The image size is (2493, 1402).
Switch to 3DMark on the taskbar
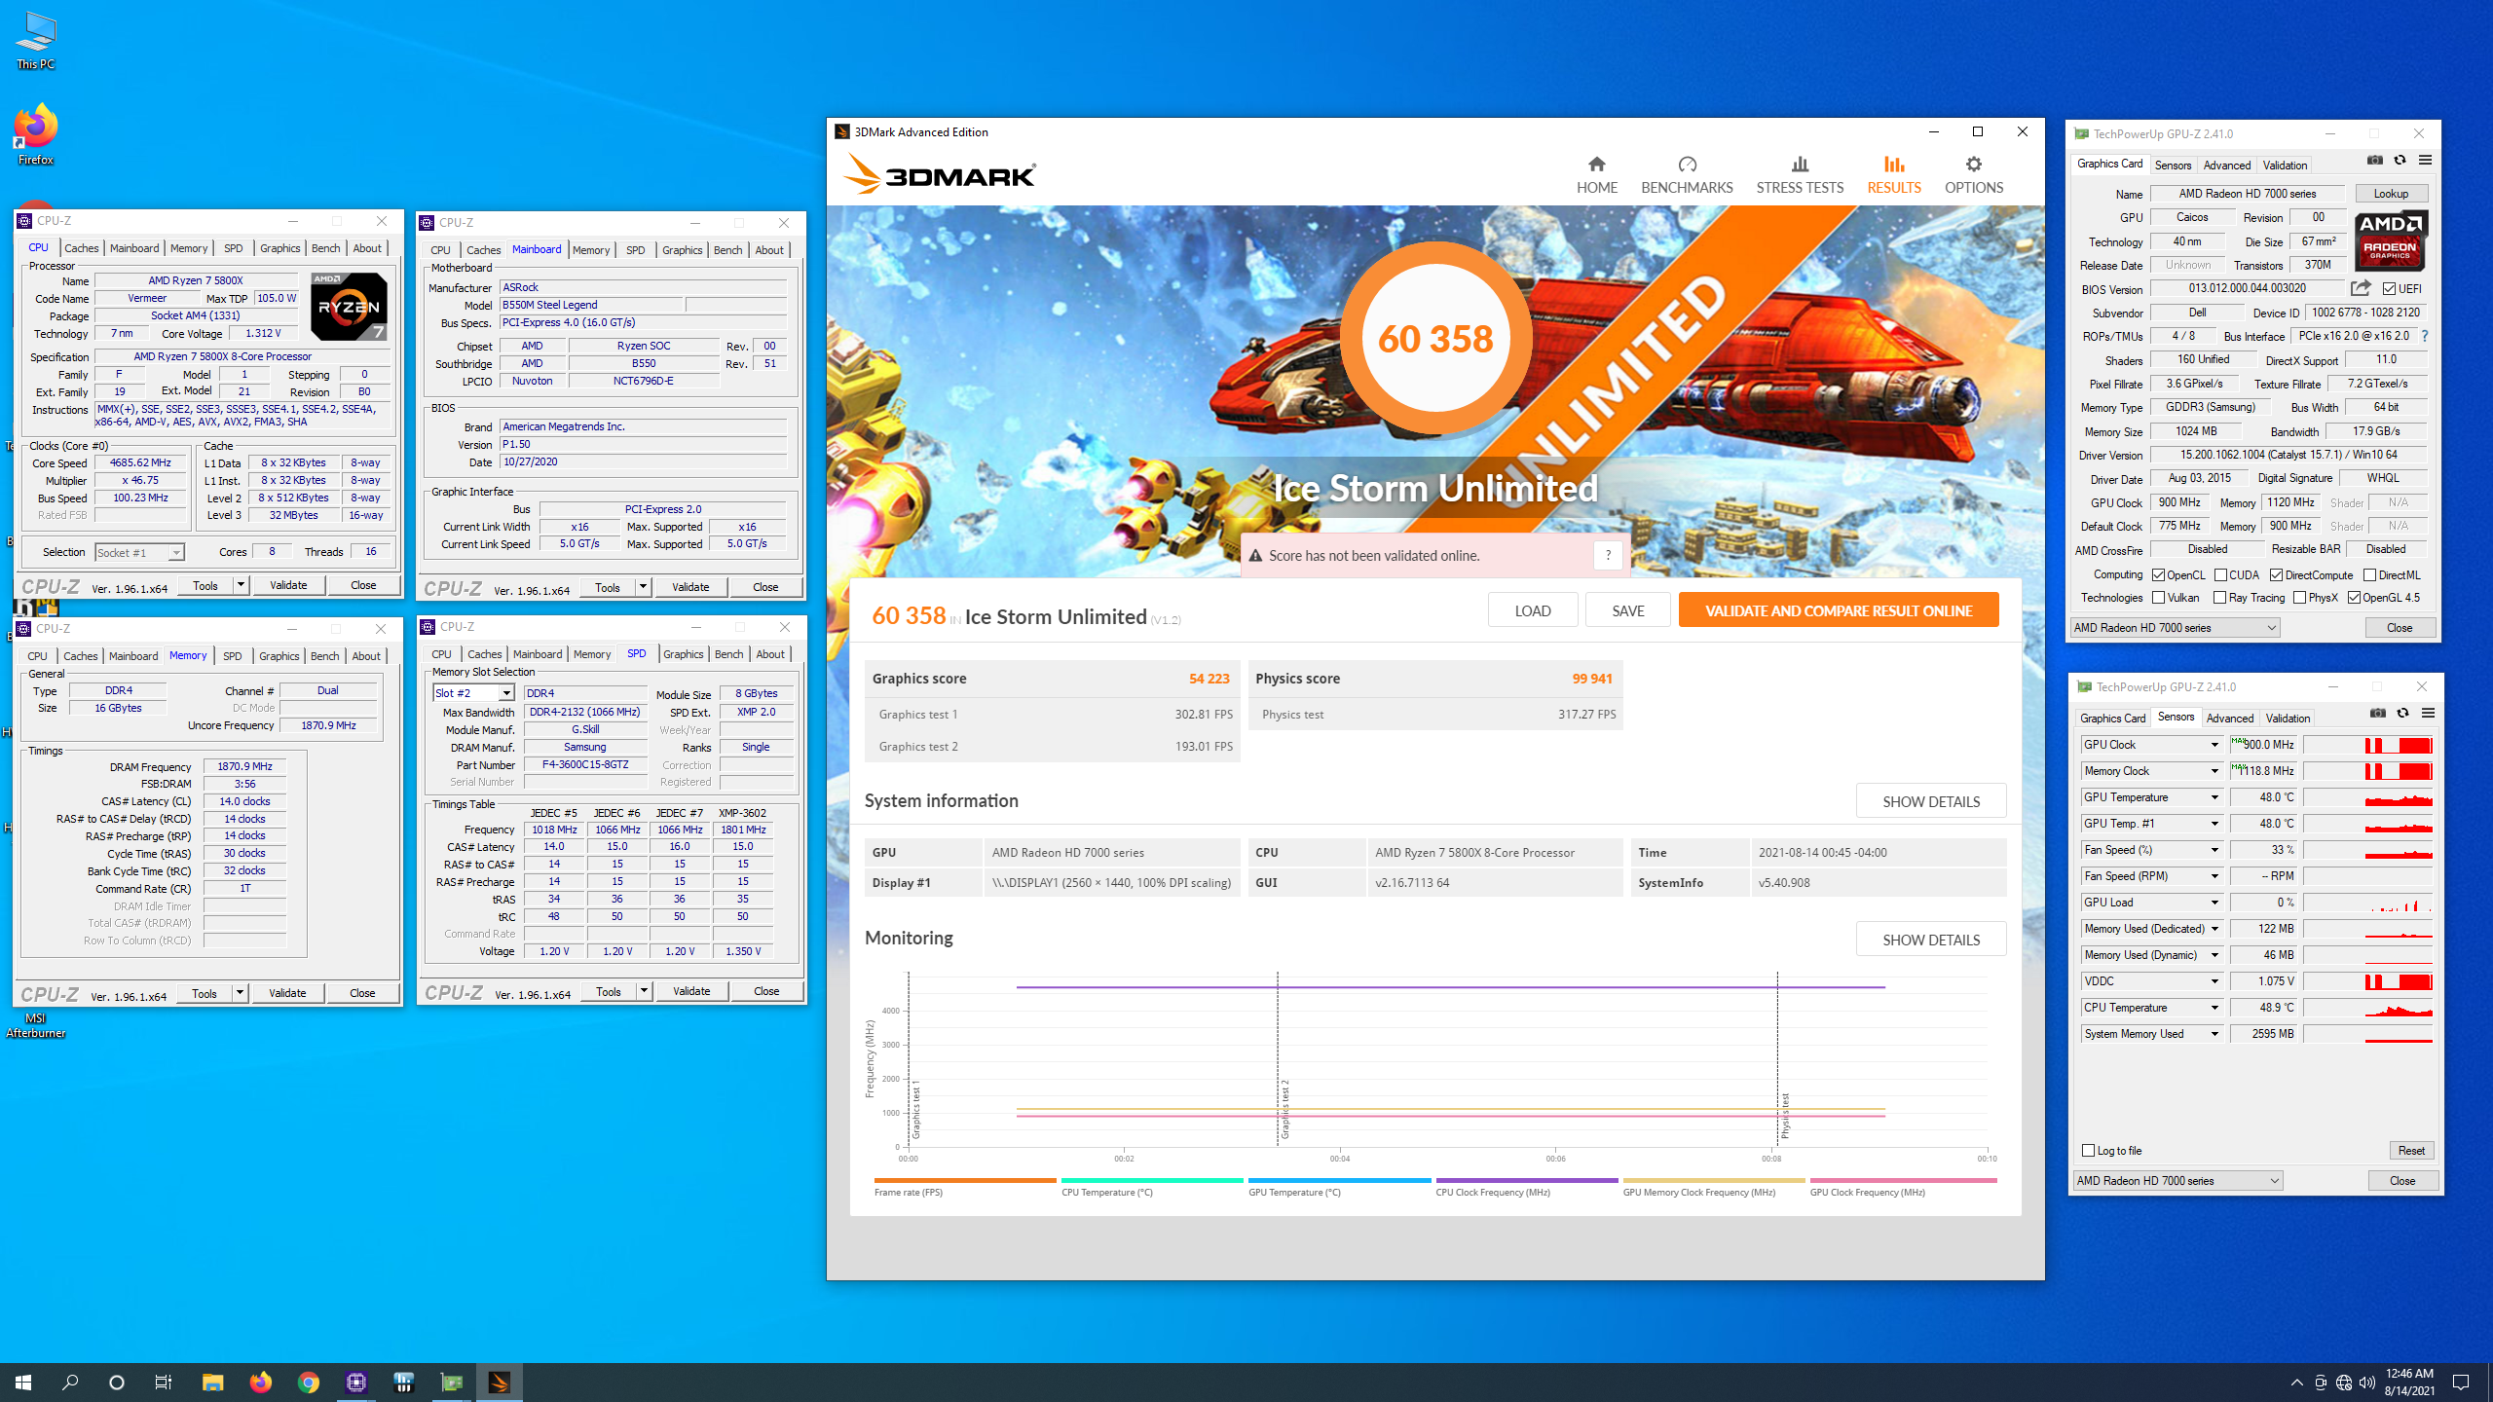(499, 1383)
